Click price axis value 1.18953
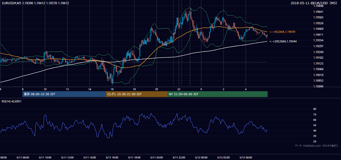The width and height of the screenshot is (341, 160). (x=318, y=81)
